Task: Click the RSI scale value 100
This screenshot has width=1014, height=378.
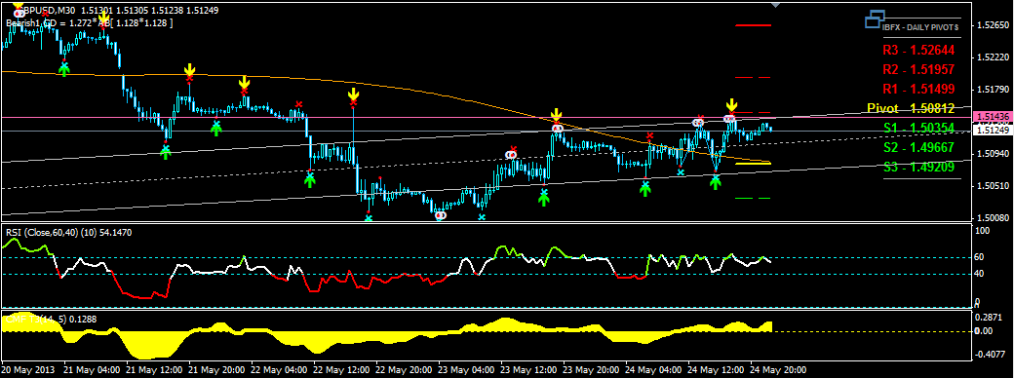Action: (x=983, y=231)
